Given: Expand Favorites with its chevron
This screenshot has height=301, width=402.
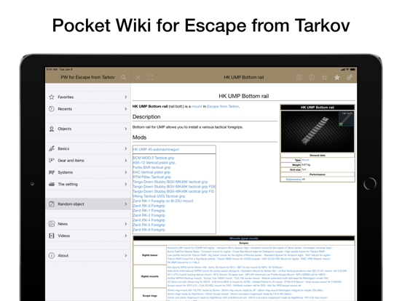Looking at the screenshot, I should pyautogui.click(x=125, y=97).
